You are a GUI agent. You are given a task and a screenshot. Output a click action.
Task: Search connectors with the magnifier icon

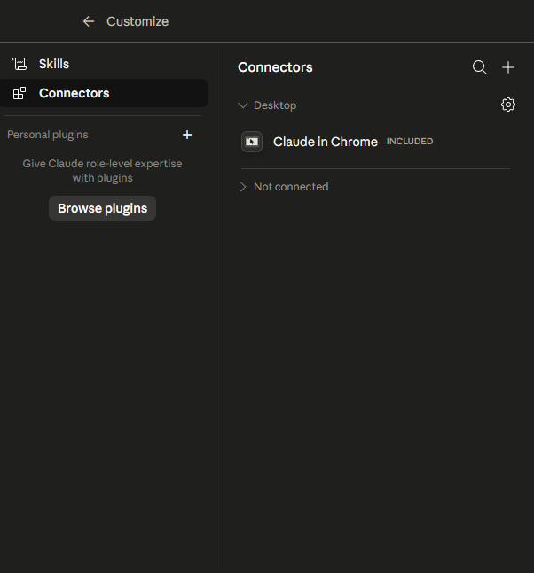coord(480,67)
